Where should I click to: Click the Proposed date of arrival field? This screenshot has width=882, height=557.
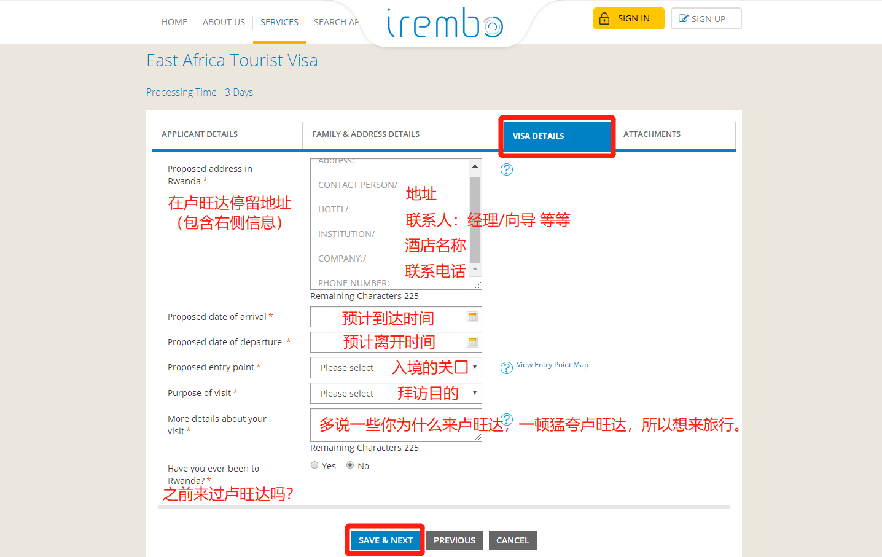[396, 317]
